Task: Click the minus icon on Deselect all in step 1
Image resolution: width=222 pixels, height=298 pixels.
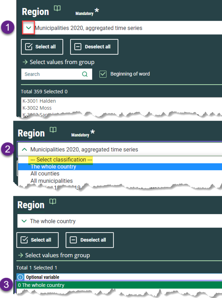Action: (x=78, y=47)
